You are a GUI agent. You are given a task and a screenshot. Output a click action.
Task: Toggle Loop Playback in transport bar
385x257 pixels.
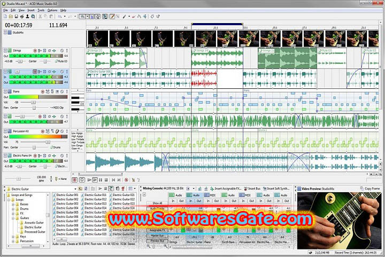(82, 180)
